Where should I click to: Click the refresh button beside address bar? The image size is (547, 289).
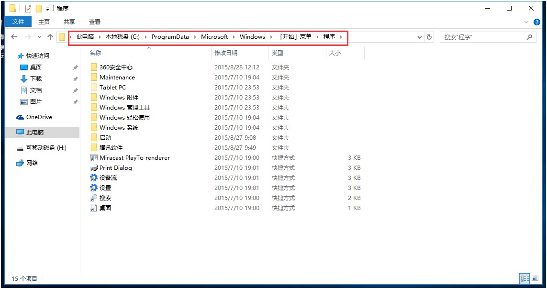429,37
